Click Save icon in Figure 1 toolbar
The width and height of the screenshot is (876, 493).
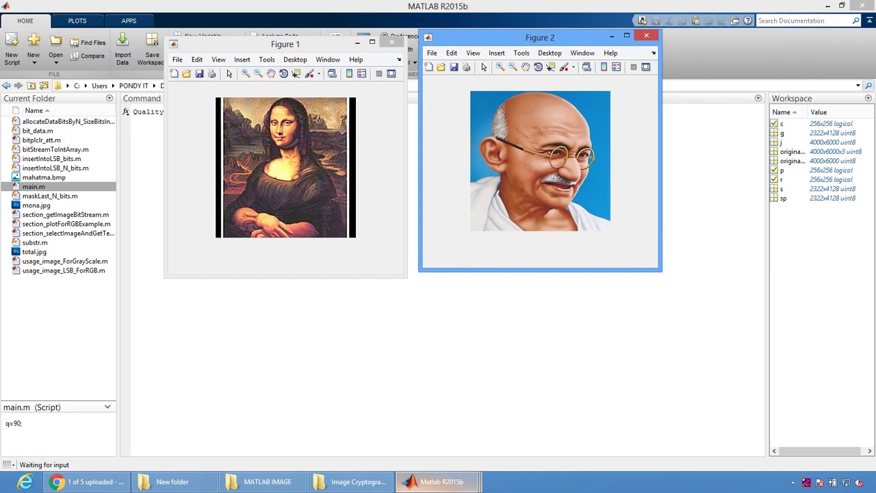(x=199, y=74)
